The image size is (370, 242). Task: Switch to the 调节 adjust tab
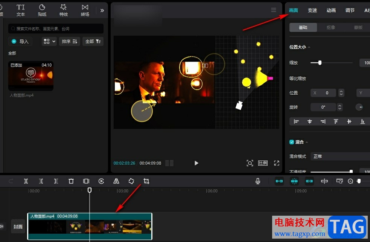(350, 11)
